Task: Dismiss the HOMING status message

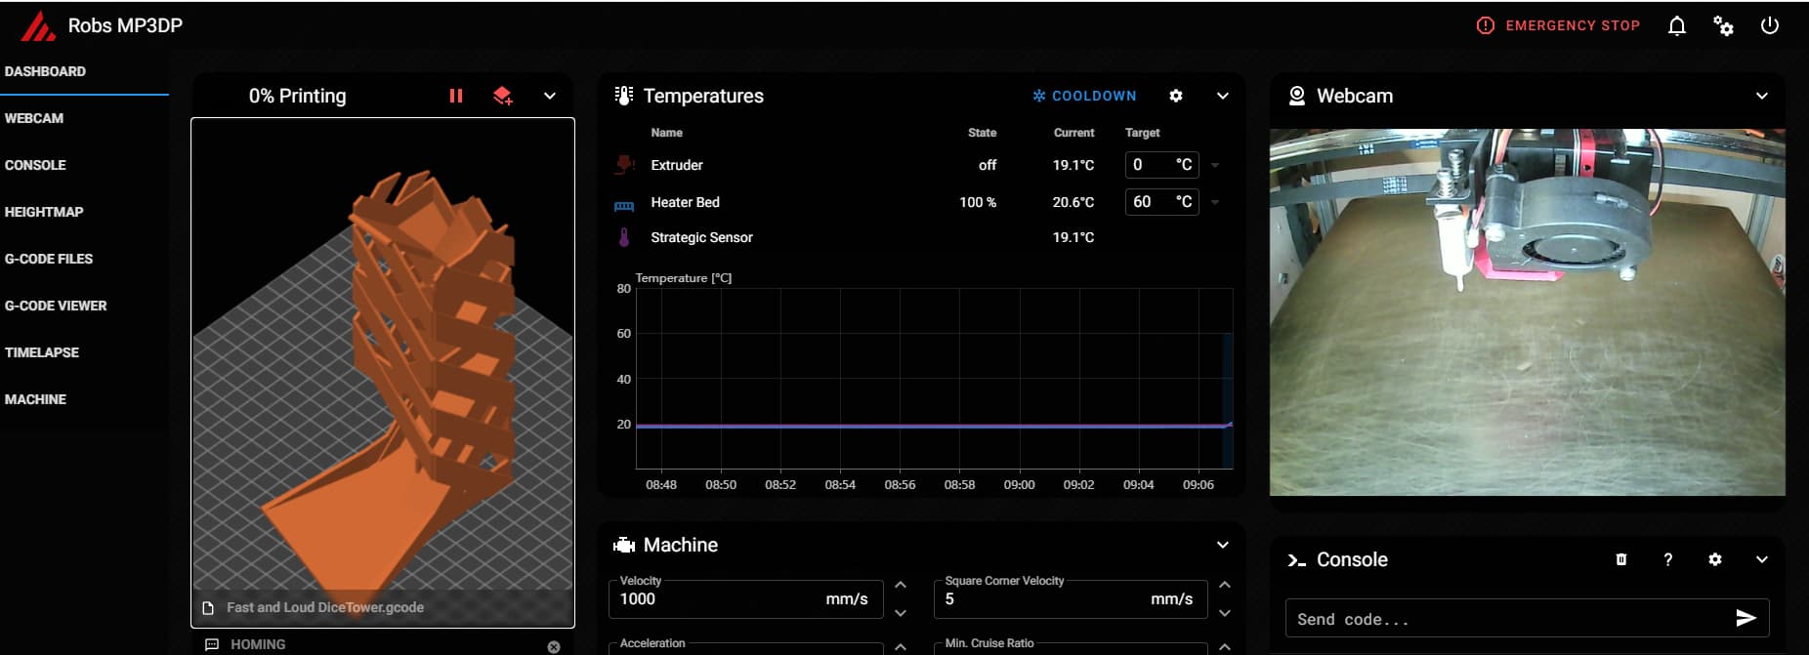Action: click(x=554, y=646)
